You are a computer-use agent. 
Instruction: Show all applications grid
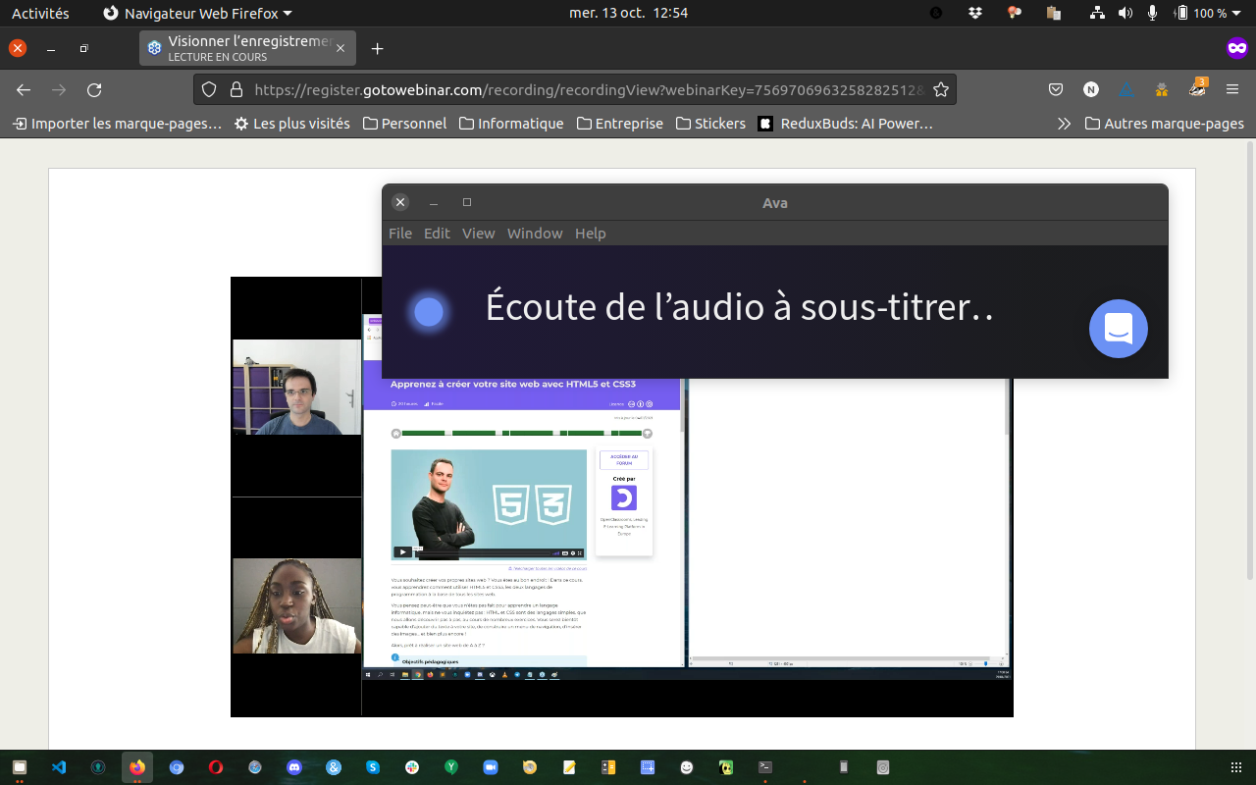pyautogui.click(x=1235, y=767)
